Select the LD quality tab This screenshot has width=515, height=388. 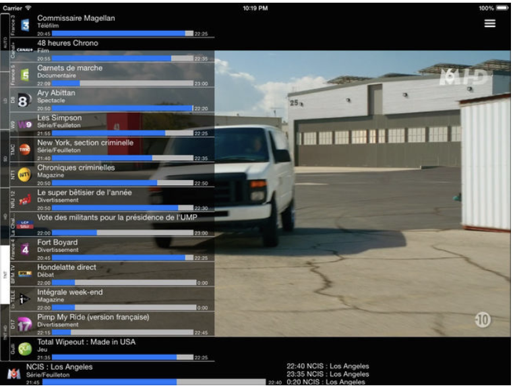[5, 100]
